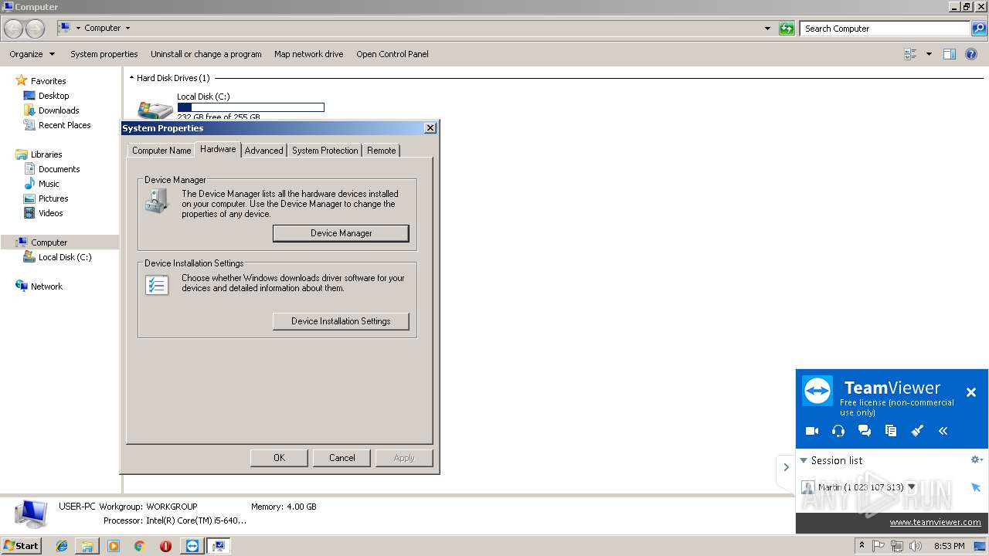Switch to TeamViewer taskbar button
The image size is (989, 556).
tap(192, 546)
